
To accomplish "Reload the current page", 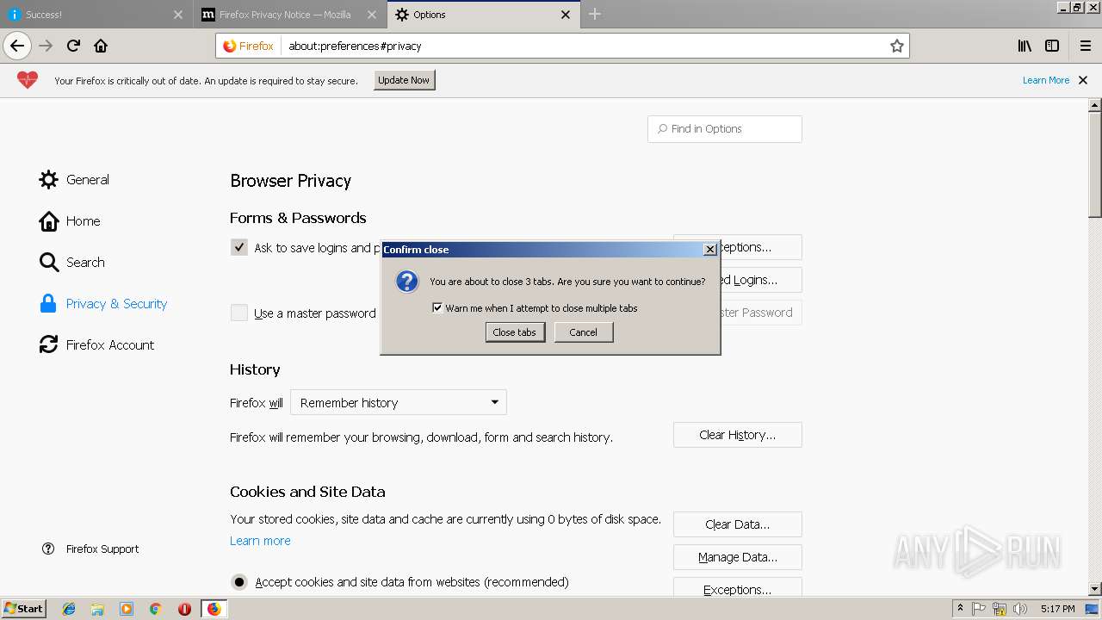I will tap(73, 46).
